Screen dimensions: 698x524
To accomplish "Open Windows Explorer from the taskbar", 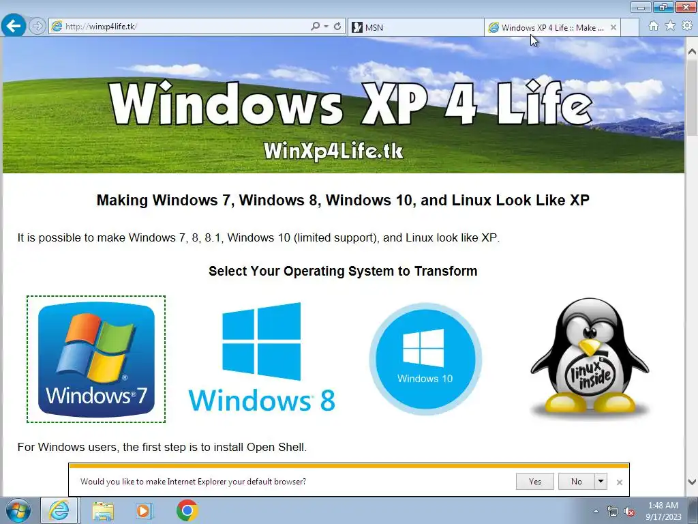I will [103, 510].
